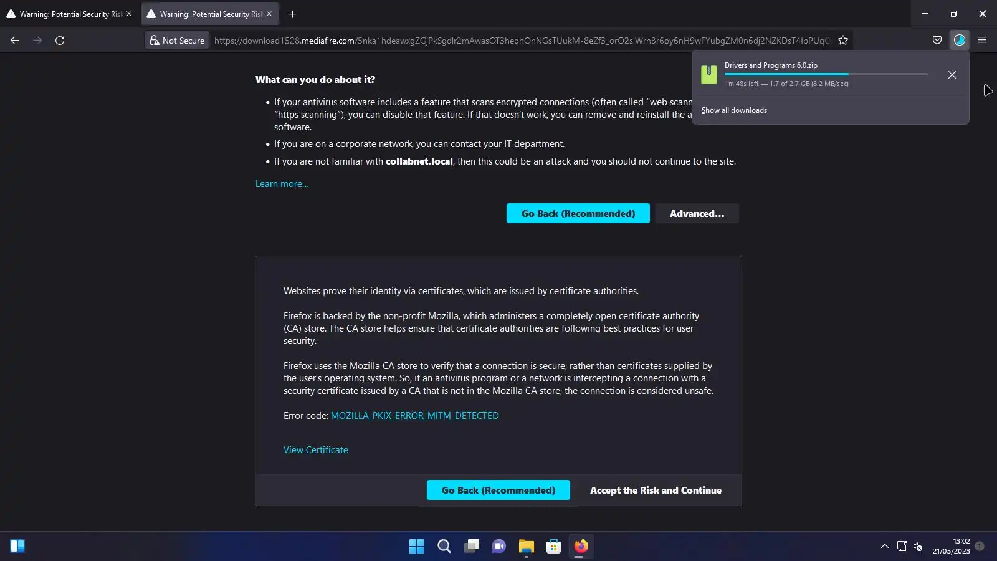This screenshot has height=561, width=997.
Task: Open the Firefox application menu
Action: (982, 41)
